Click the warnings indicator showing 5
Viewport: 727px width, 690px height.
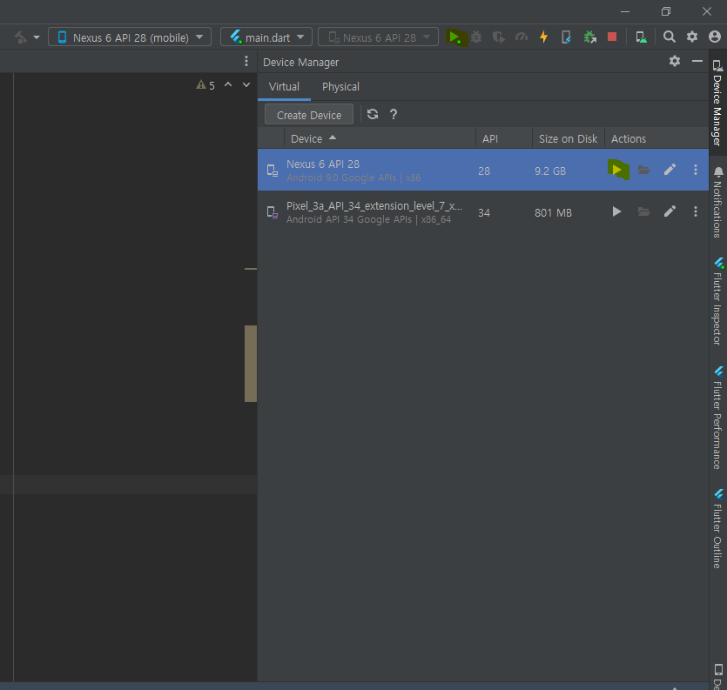(205, 85)
